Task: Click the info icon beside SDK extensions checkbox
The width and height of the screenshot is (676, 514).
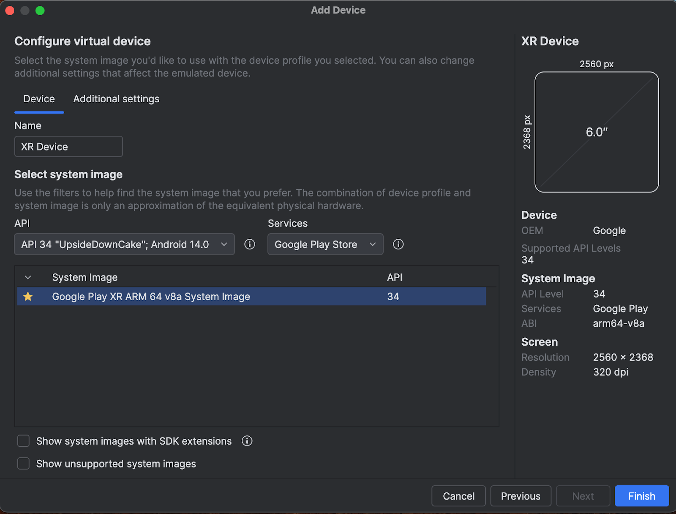Action: tap(247, 441)
